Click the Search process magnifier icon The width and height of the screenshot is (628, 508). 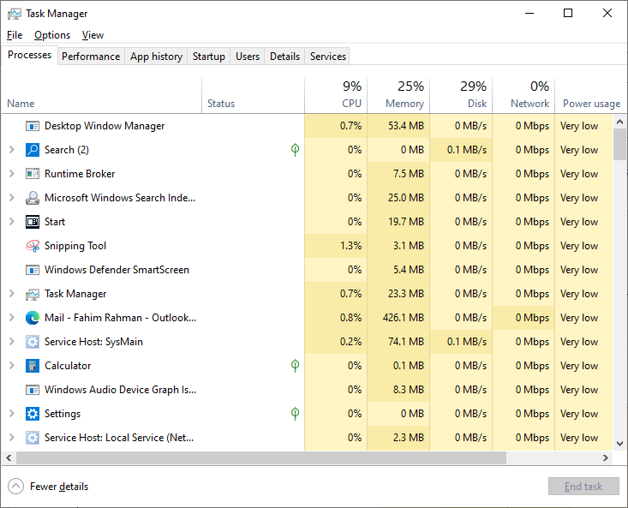click(33, 150)
